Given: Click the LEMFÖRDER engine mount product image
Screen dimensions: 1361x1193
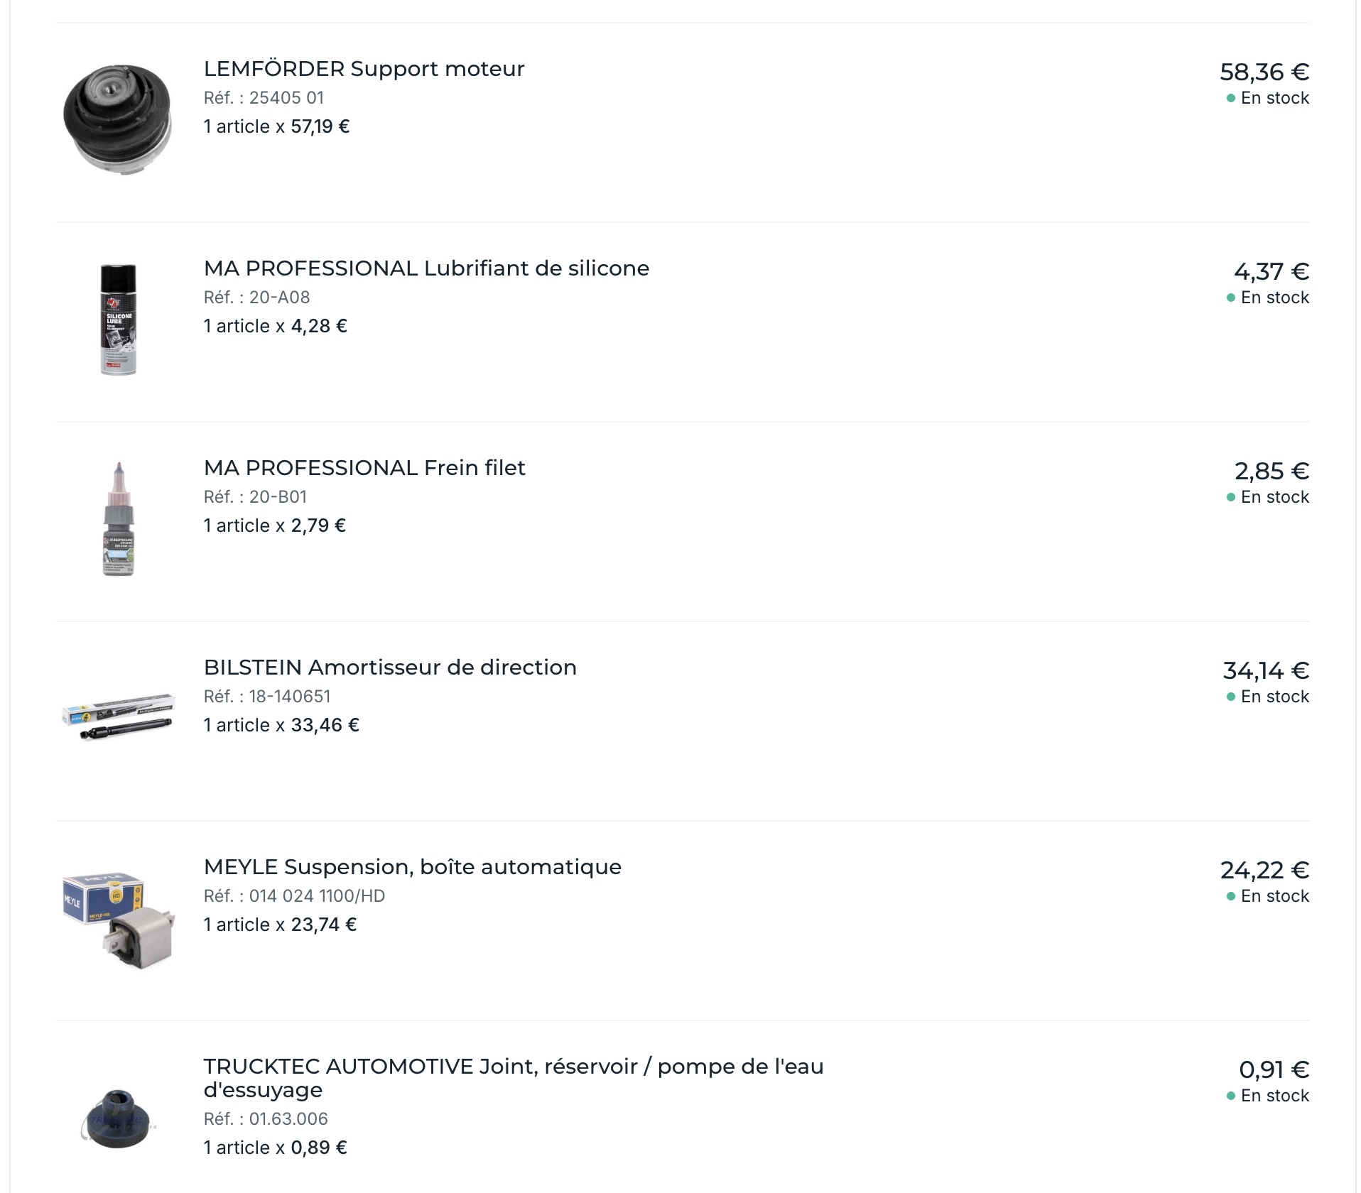Looking at the screenshot, I should pyautogui.click(x=118, y=119).
